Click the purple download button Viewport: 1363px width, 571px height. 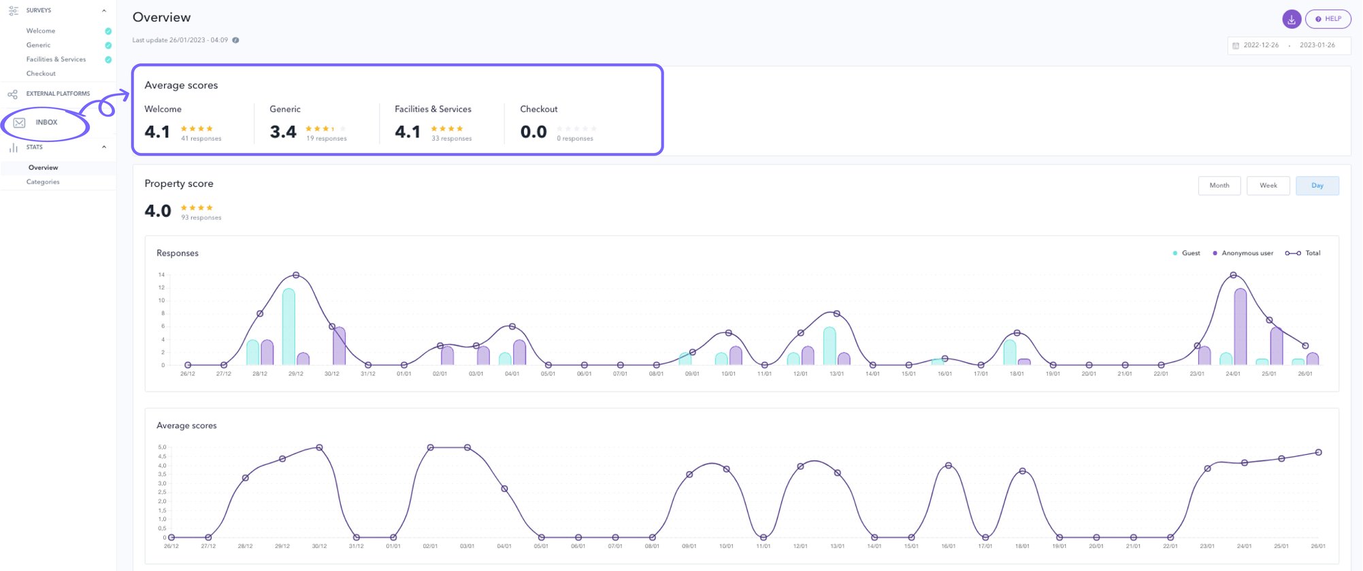1292,19
